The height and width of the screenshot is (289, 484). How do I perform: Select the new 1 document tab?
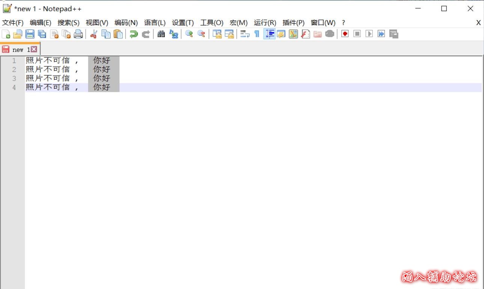click(18, 49)
